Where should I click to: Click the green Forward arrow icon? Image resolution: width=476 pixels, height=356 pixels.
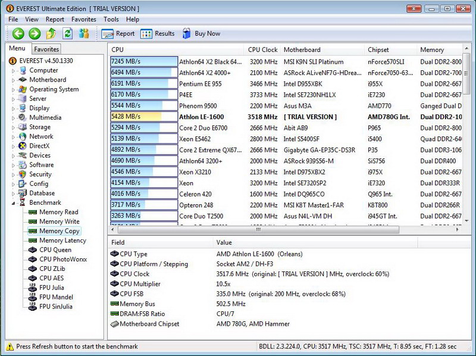coord(35,33)
